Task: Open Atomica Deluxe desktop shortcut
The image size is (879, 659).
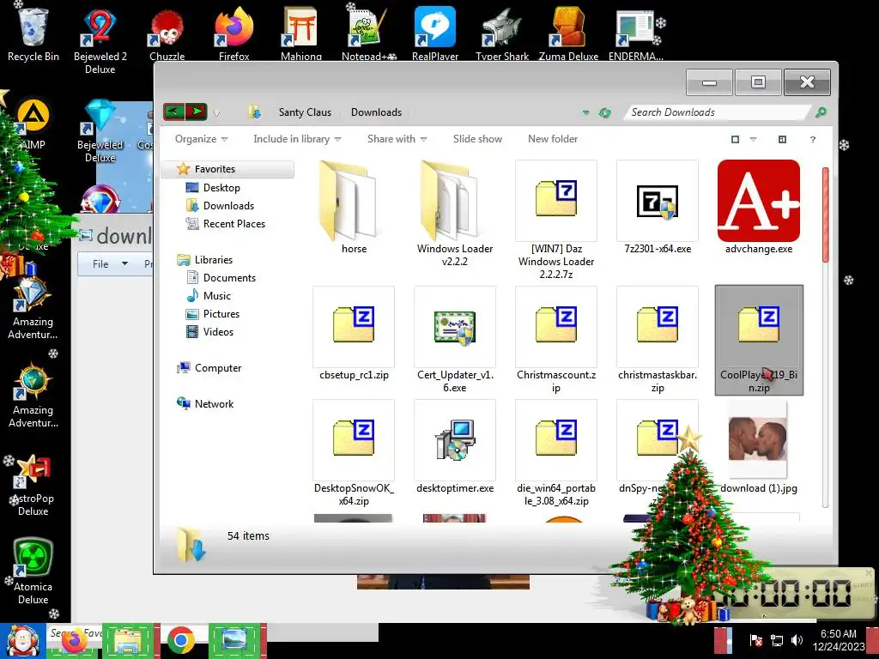Action: [33, 571]
